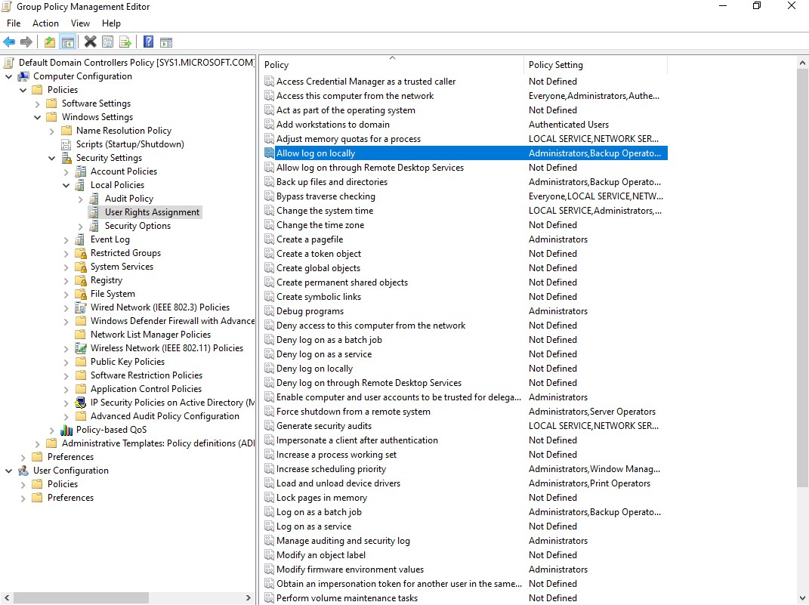
Task: Click the Audit Policy node icon
Action: 94,199
